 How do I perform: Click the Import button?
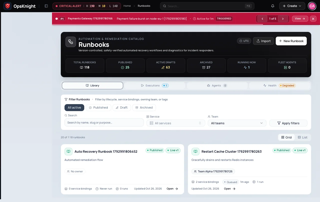click(x=263, y=41)
